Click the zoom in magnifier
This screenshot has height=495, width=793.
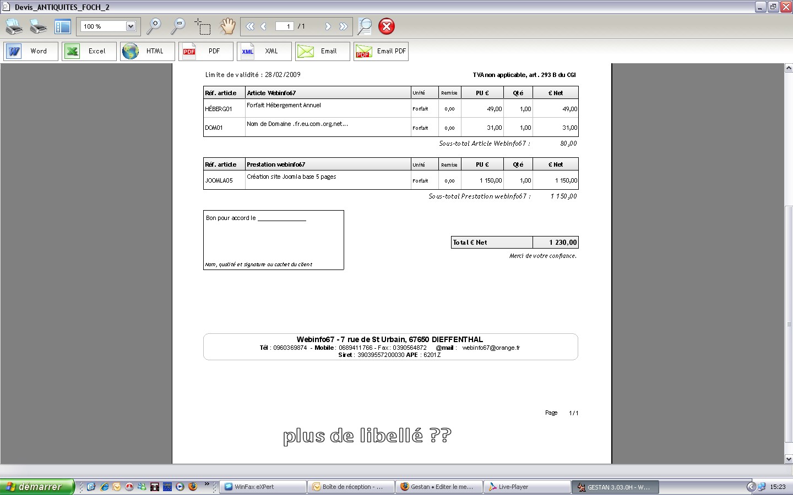click(x=154, y=26)
